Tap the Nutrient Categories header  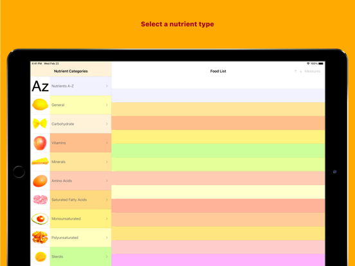pyautogui.click(x=71, y=71)
